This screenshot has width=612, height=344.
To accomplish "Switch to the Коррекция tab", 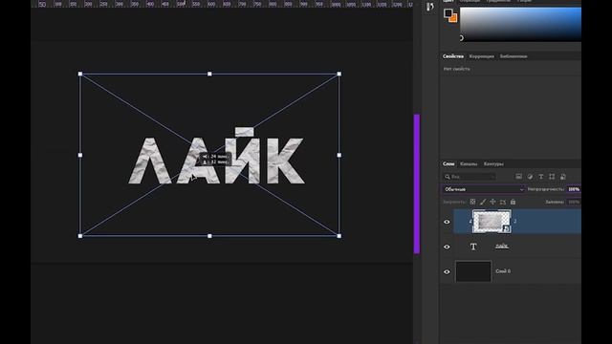I will click(x=481, y=56).
